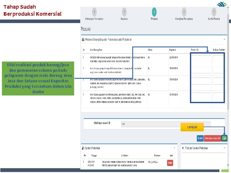Image resolution: width=231 pixels, height=173 pixels.
Task: Click the Aksi column header
Action: pos(171,155)
